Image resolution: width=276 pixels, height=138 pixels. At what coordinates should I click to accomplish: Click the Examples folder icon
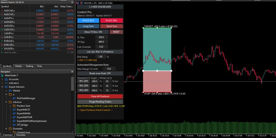click(10, 129)
